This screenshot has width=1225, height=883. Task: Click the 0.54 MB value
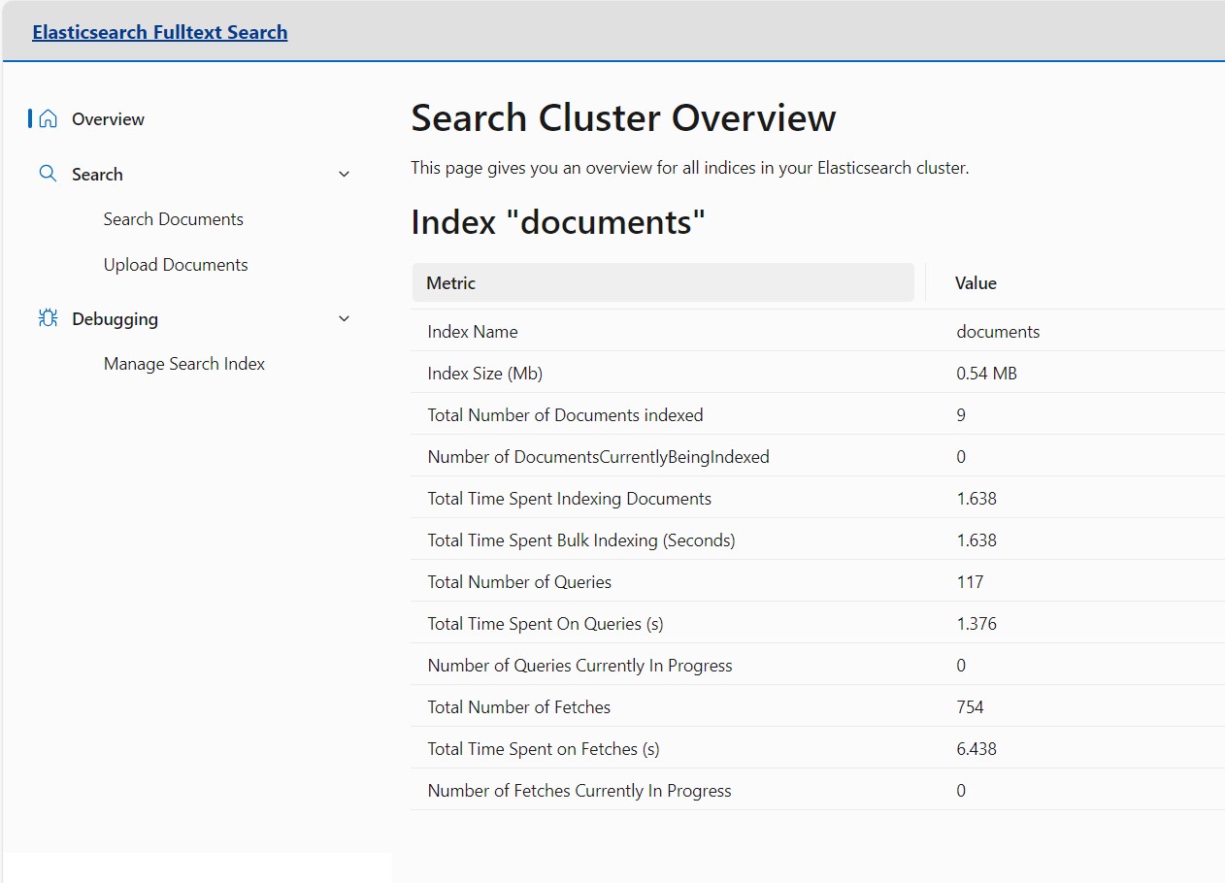[986, 374]
